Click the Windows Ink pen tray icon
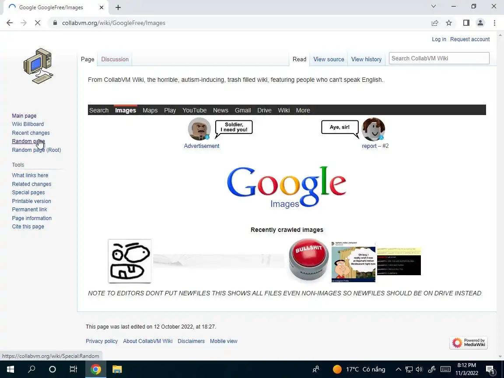The width and height of the screenshot is (504, 378). [432, 369]
